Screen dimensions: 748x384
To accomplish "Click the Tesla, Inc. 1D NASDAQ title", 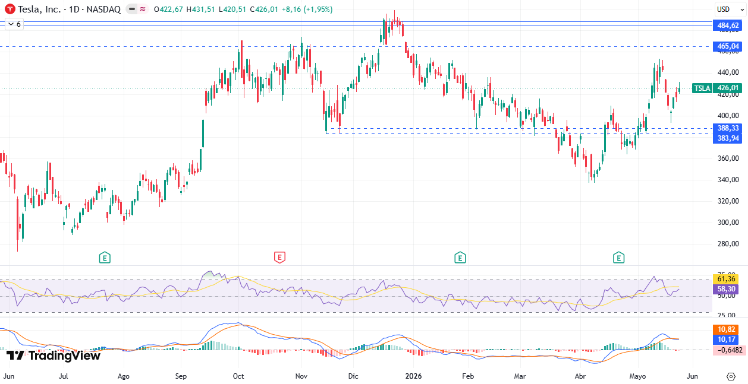I will click(x=68, y=9).
